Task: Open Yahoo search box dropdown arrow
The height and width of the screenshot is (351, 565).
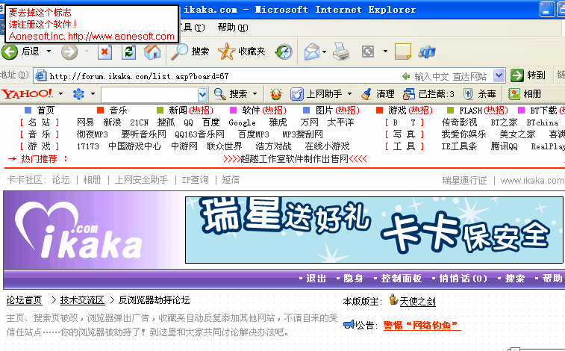Action: (x=202, y=95)
